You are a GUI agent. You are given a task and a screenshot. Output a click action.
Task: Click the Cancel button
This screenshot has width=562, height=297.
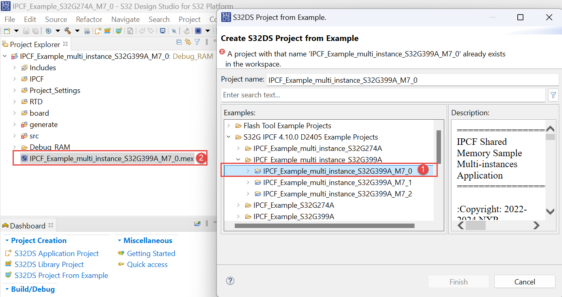[x=525, y=282]
